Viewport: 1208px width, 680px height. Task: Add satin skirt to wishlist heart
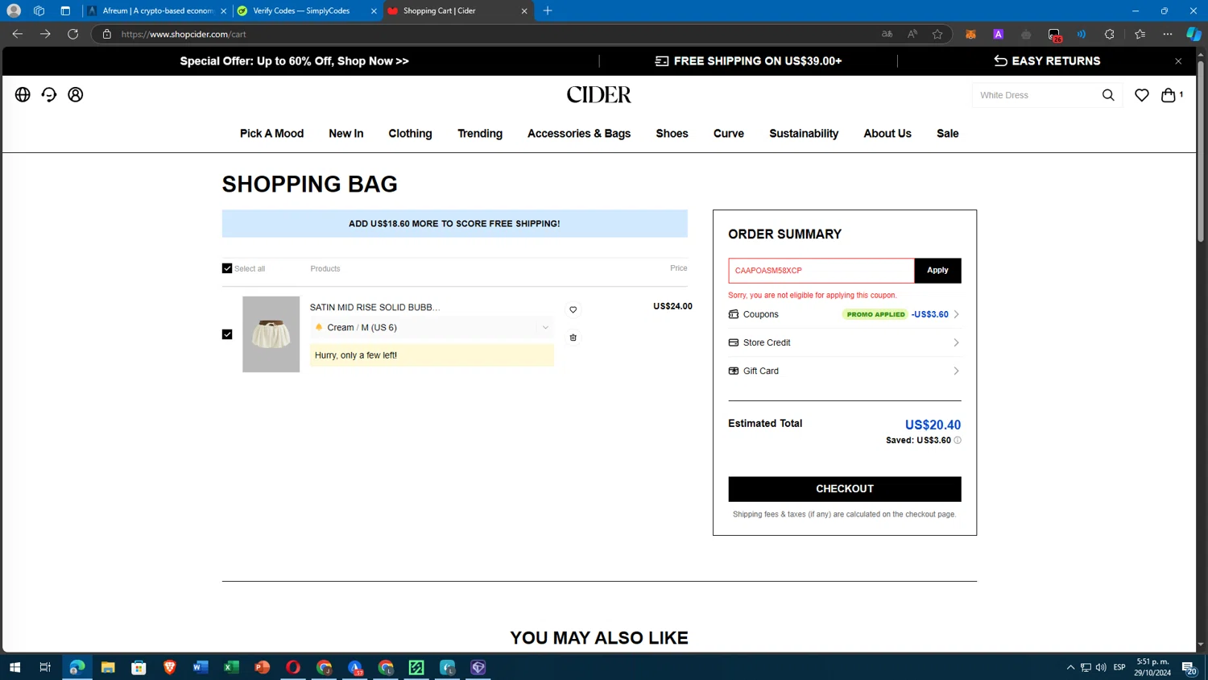[573, 310]
